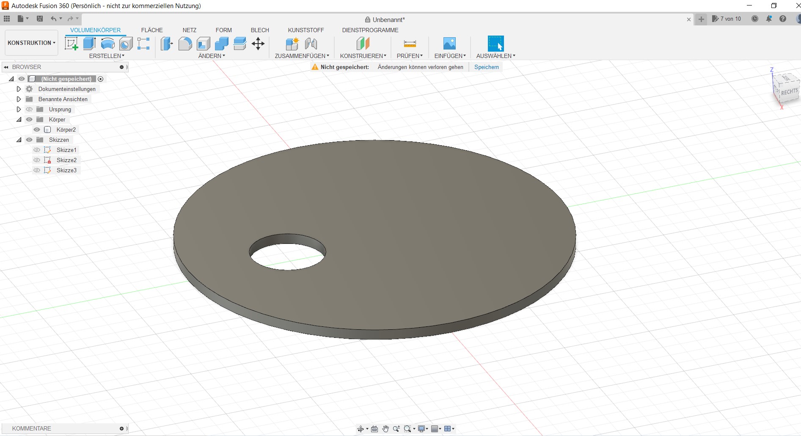Viewport: 801px width, 436px height.
Task: Hide the Körper folder
Action: click(29, 119)
